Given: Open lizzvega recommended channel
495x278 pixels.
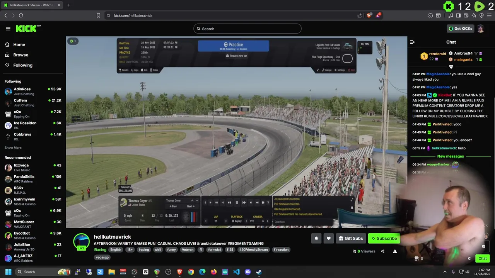Looking at the screenshot, I should pos(33,168).
